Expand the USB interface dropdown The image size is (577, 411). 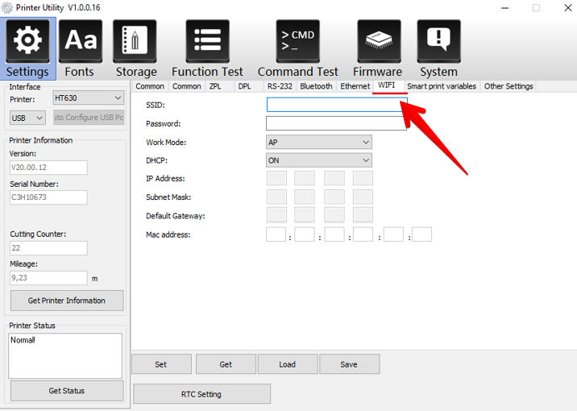coord(27,118)
